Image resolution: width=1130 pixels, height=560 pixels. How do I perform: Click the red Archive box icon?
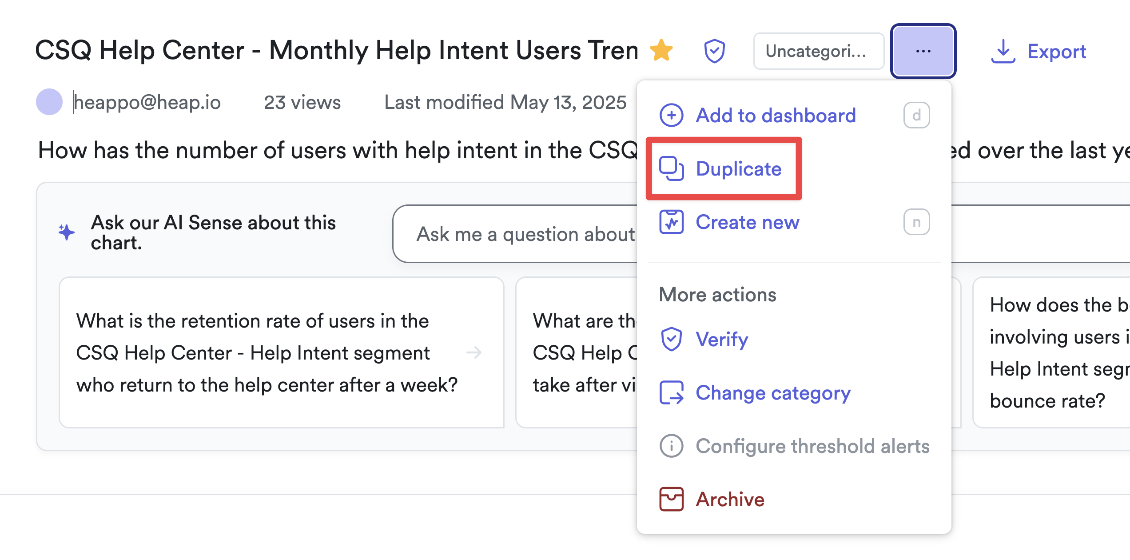click(671, 500)
